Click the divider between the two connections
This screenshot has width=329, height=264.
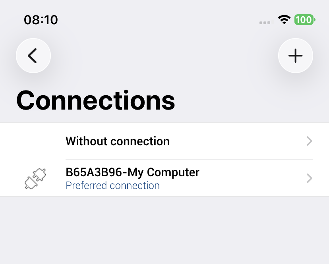pos(189,159)
